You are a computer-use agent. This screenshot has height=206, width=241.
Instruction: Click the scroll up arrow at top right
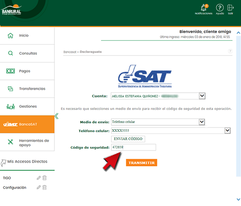[238, 33]
